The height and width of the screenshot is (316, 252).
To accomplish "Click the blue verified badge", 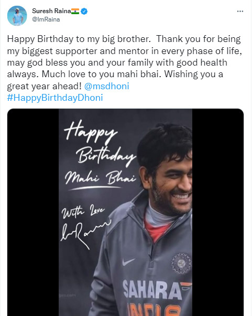I will 84,12.
